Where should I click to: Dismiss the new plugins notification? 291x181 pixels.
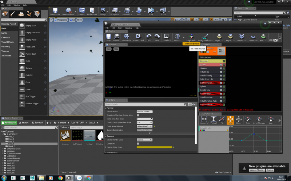click(270, 170)
